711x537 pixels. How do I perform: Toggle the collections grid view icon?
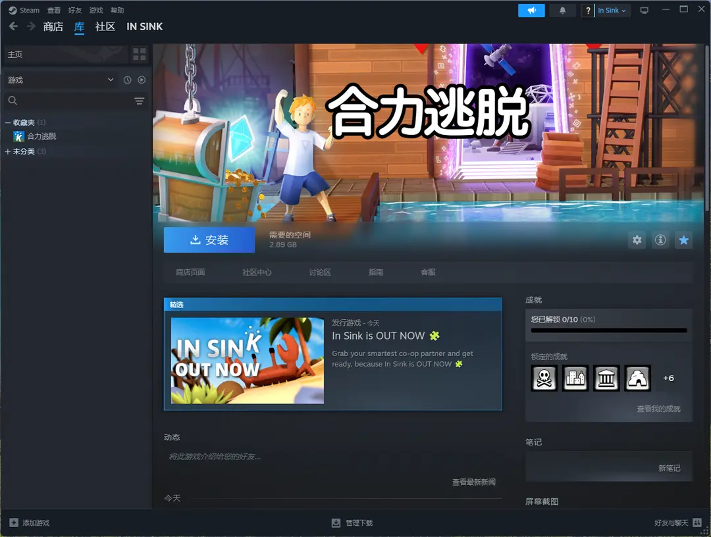tap(139, 55)
